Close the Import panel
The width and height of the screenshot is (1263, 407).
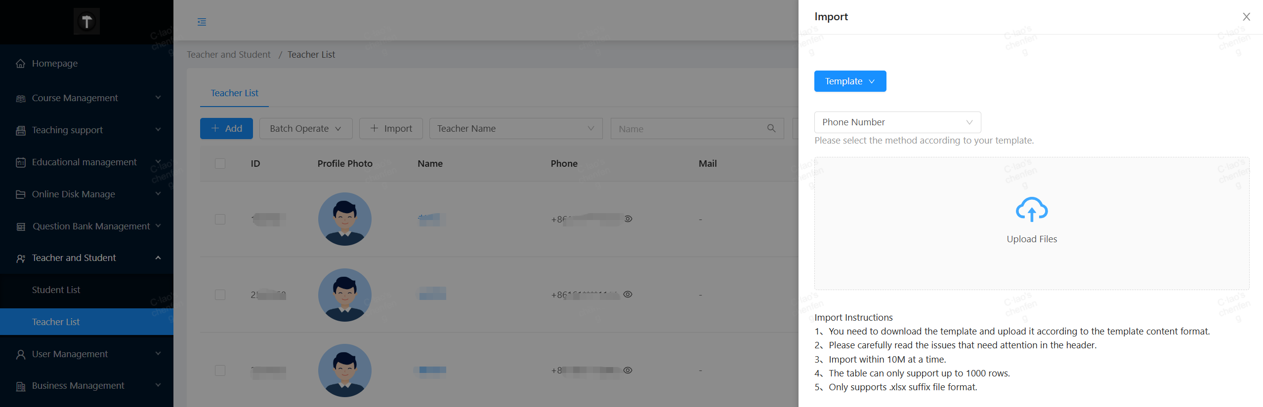pyautogui.click(x=1246, y=17)
